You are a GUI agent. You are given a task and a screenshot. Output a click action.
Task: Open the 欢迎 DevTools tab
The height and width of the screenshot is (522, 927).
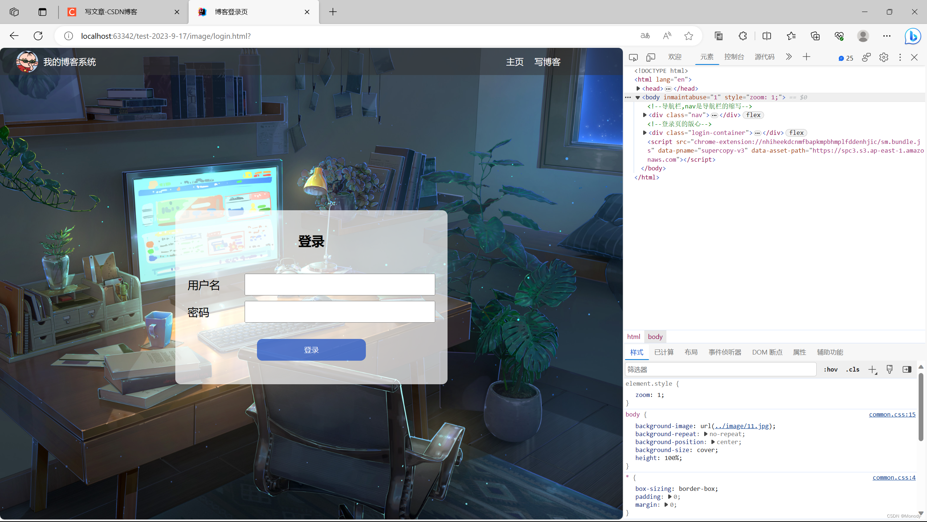click(x=675, y=57)
